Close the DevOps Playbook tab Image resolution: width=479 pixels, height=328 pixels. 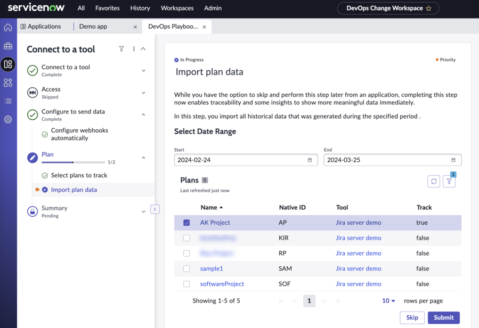pyautogui.click(x=204, y=27)
